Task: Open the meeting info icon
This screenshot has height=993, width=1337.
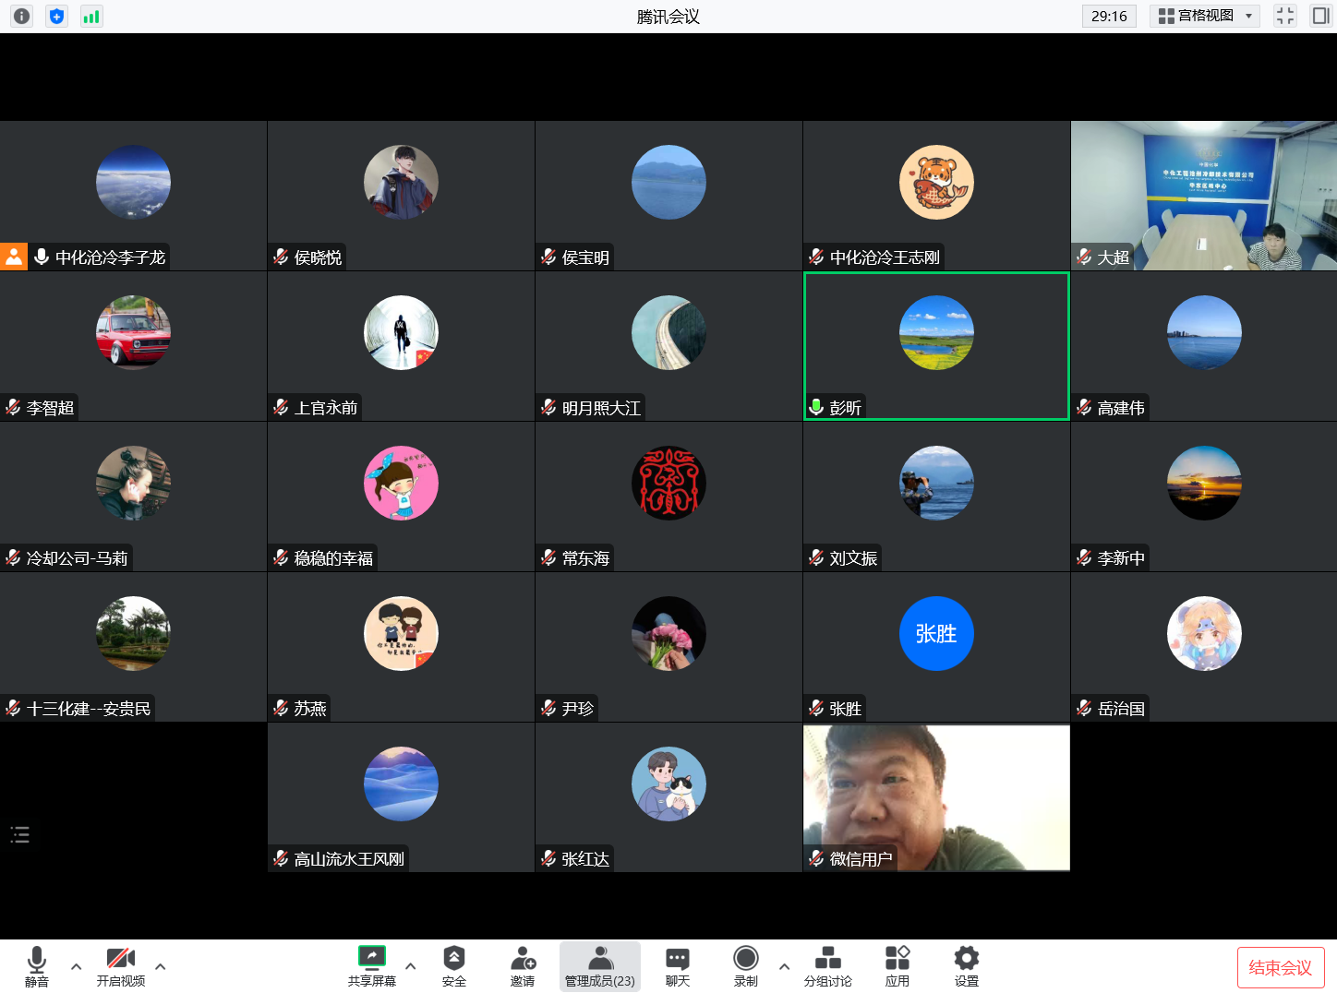Action: click(22, 16)
